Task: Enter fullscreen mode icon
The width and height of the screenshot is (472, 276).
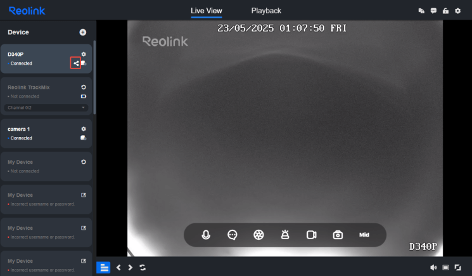Action: pyautogui.click(x=457, y=268)
